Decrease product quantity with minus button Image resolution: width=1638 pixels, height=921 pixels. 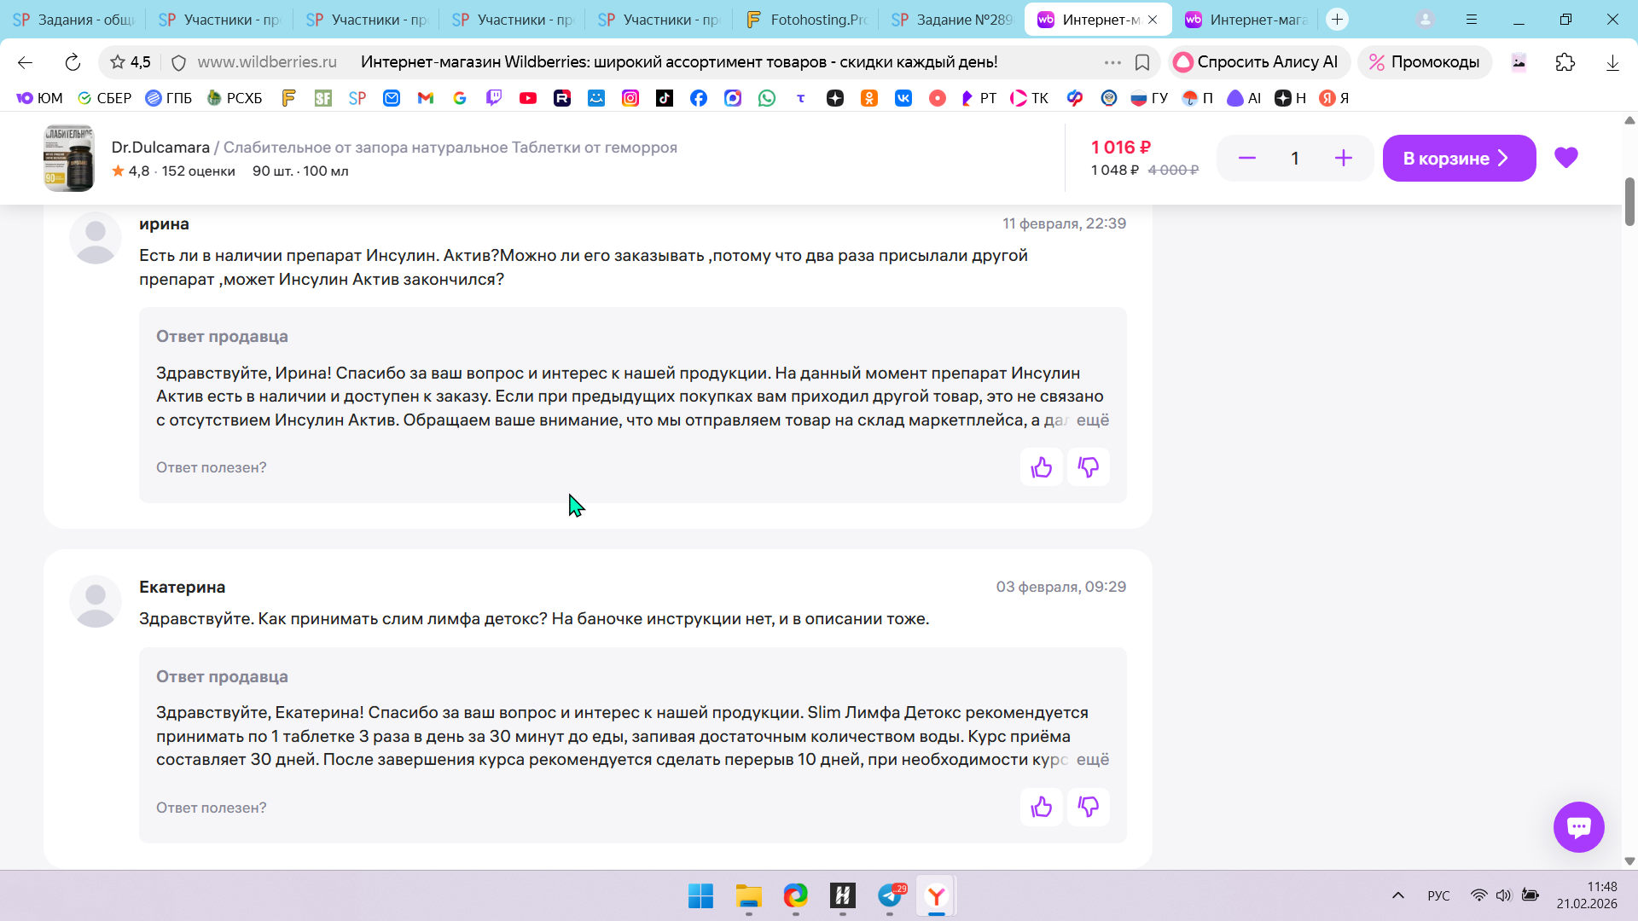coord(1246,158)
